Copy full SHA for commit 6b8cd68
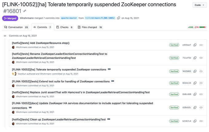209x132 pixels. tap(195, 94)
